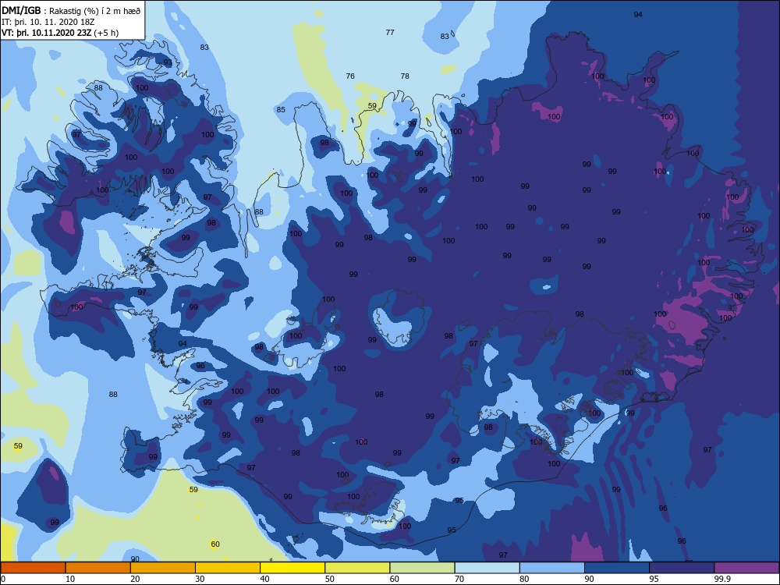The image size is (780, 585).
Task: Select the 'IT: þri. 10. 11. 2020 18Z' line
Action: [48, 22]
